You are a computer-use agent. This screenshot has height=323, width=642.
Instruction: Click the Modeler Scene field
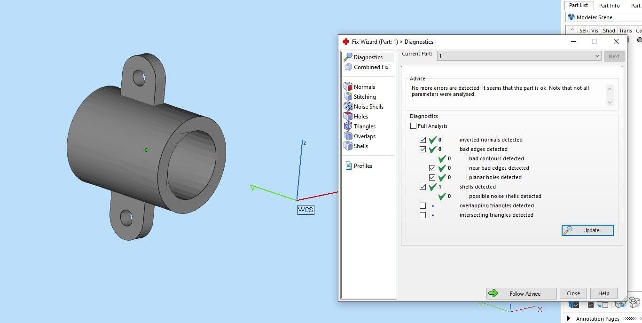pyautogui.click(x=603, y=17)
